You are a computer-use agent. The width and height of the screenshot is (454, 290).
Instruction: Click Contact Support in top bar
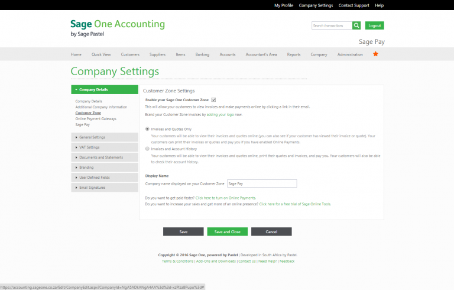click(x=354, y=5)
